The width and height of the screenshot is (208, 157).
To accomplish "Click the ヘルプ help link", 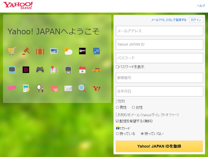I will point(201,6).
